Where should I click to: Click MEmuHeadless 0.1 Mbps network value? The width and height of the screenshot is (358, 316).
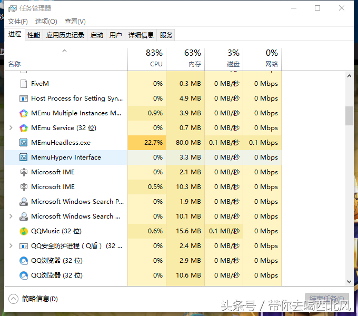263,143
